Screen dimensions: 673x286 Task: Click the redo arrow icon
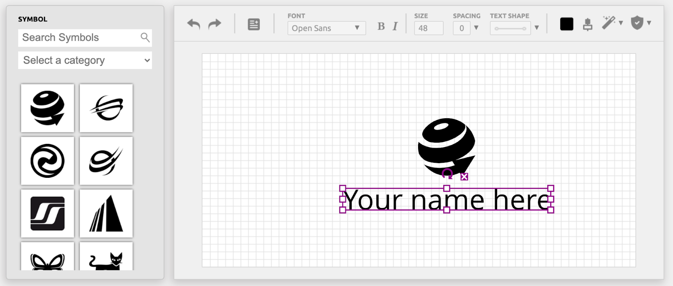click(x=215, y=24)
